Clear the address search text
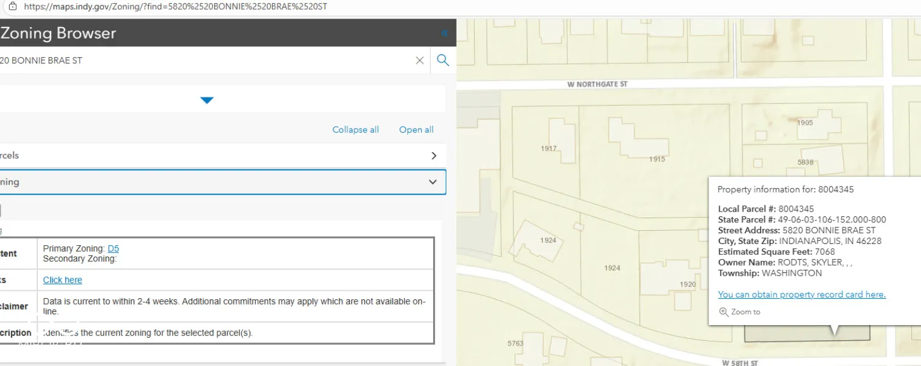This screenshot has height=366, width=921. pyautogui.click(x=420, y=60)
